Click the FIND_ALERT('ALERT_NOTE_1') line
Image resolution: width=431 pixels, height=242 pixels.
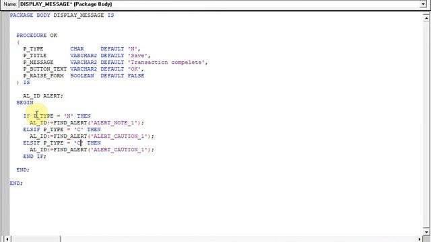(87, 122)
